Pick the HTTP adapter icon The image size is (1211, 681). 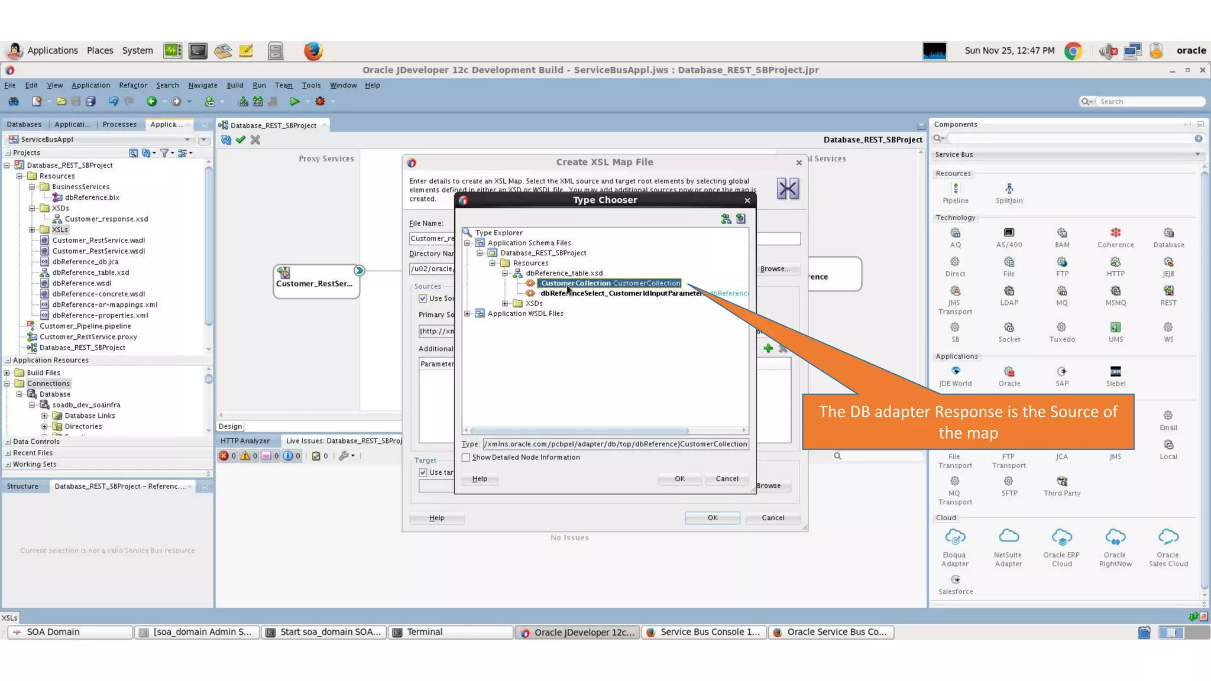[1115, 262]
